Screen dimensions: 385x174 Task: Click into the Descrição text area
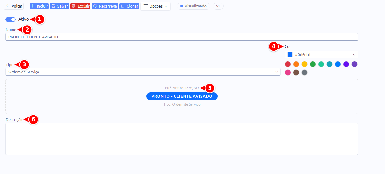click(x=182, y=139)
